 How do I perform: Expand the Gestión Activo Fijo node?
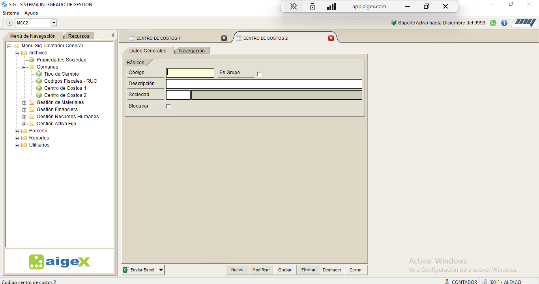24,124
